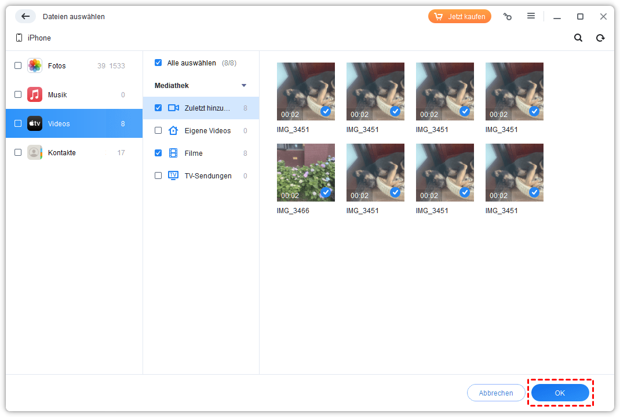
Task: Maximize the window
Action: [580, 16]
